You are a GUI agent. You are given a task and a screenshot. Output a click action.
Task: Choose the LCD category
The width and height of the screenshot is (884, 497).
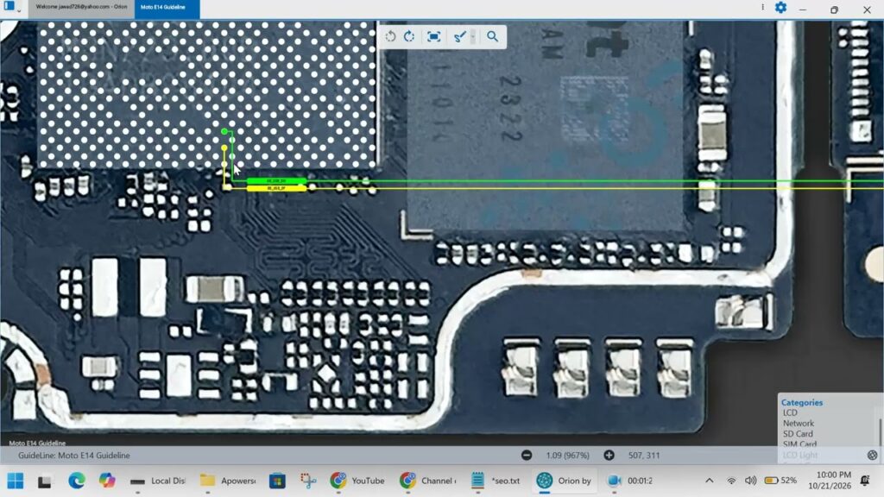pyautogui.click(x=790, y=412)
